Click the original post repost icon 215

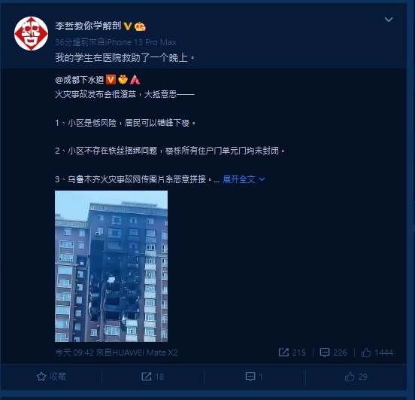(292, 353)
